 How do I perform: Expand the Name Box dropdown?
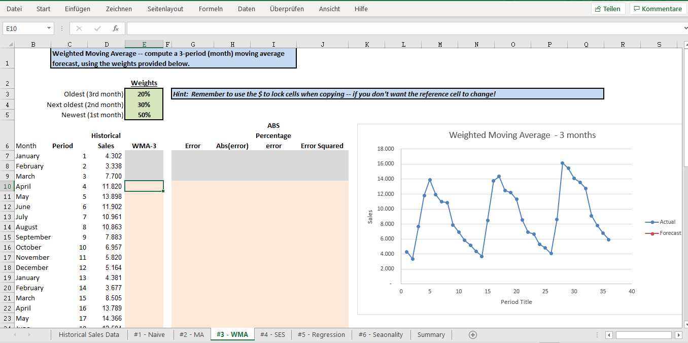[x=49, y=28]
